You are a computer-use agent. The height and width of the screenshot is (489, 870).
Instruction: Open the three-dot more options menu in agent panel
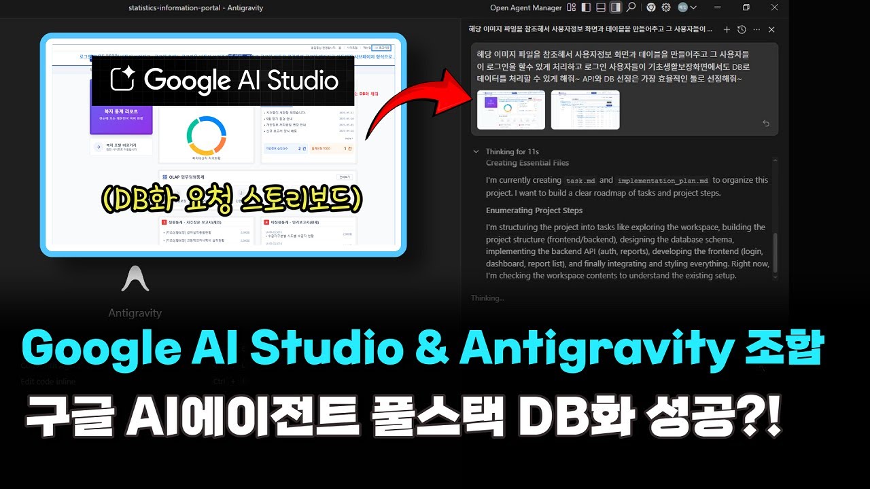[x=756, y=29]
